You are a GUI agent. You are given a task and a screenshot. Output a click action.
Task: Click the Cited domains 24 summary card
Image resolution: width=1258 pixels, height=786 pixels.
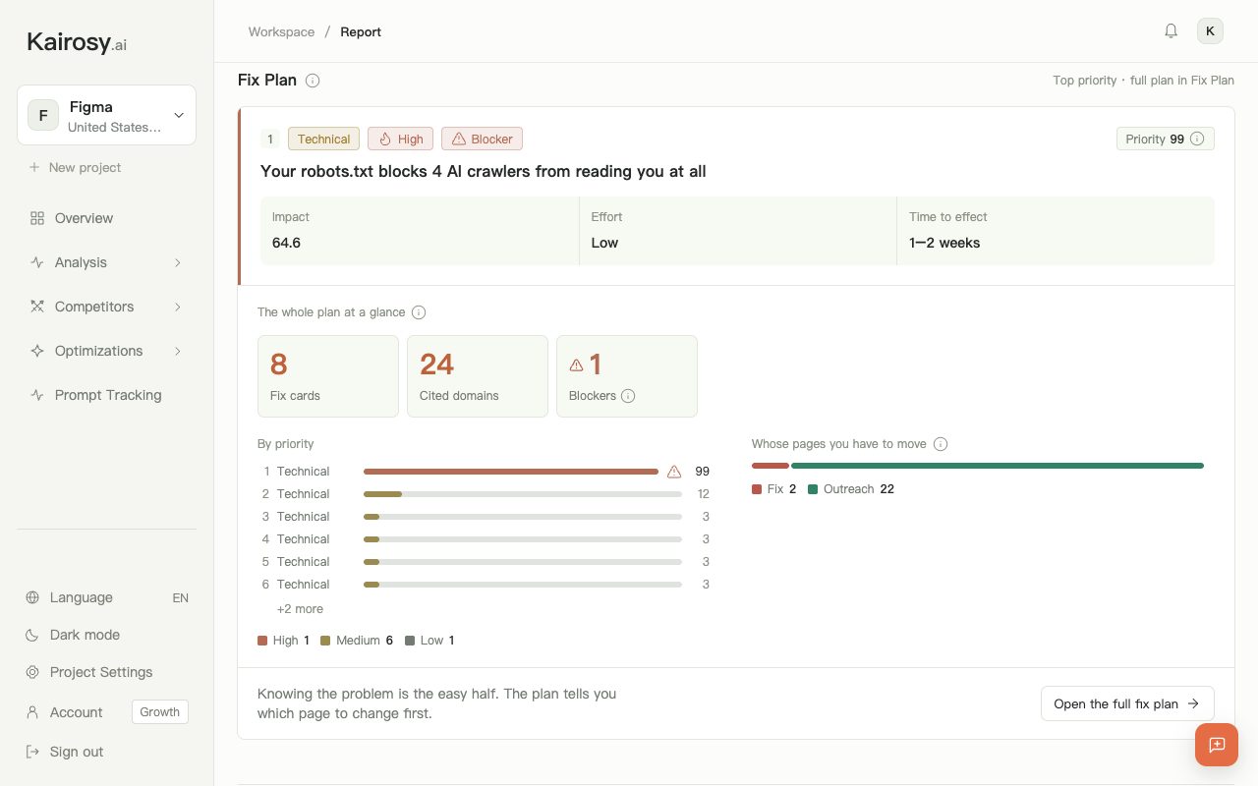pyautogui.click(x=478, y=376)
